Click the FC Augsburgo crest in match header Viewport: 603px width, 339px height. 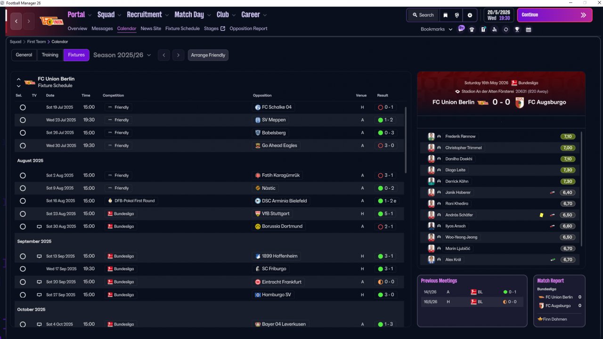(520, 102)
